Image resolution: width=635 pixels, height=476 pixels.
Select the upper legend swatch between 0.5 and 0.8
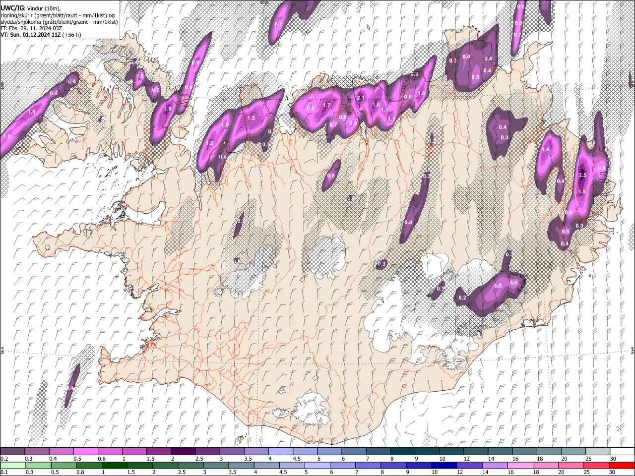pos(85,452)
